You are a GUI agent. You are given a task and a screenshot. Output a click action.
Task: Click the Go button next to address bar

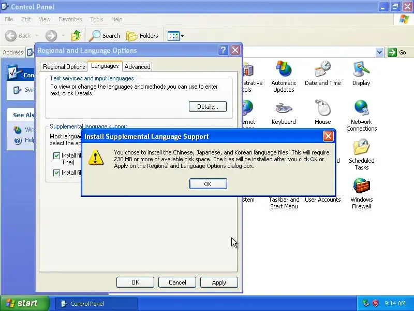point(397,52)
